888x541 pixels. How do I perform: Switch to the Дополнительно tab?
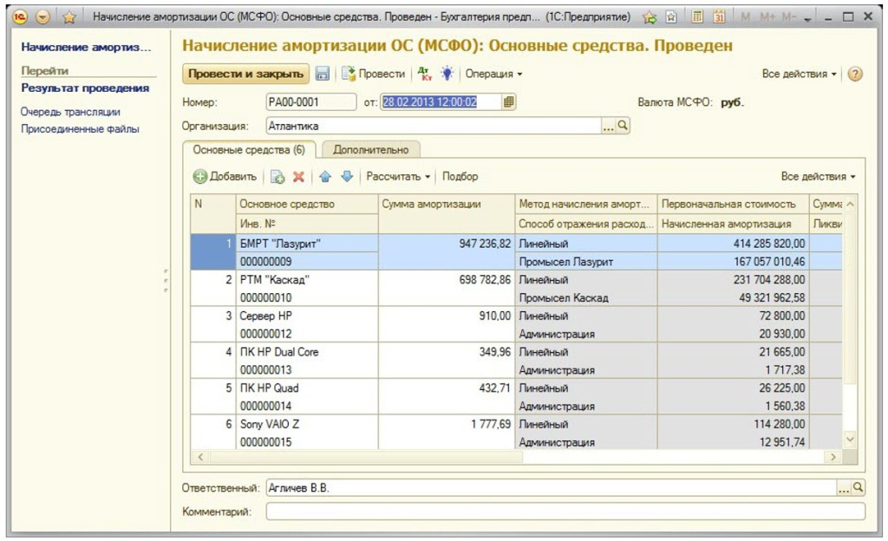tap(371, 149)
